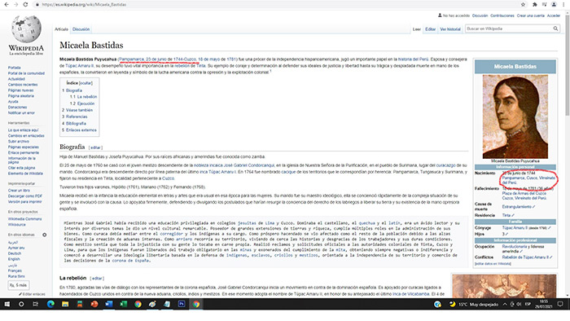Click the painting thumbnail by La rebelión
Screen dimensions: 570x321
504,286
